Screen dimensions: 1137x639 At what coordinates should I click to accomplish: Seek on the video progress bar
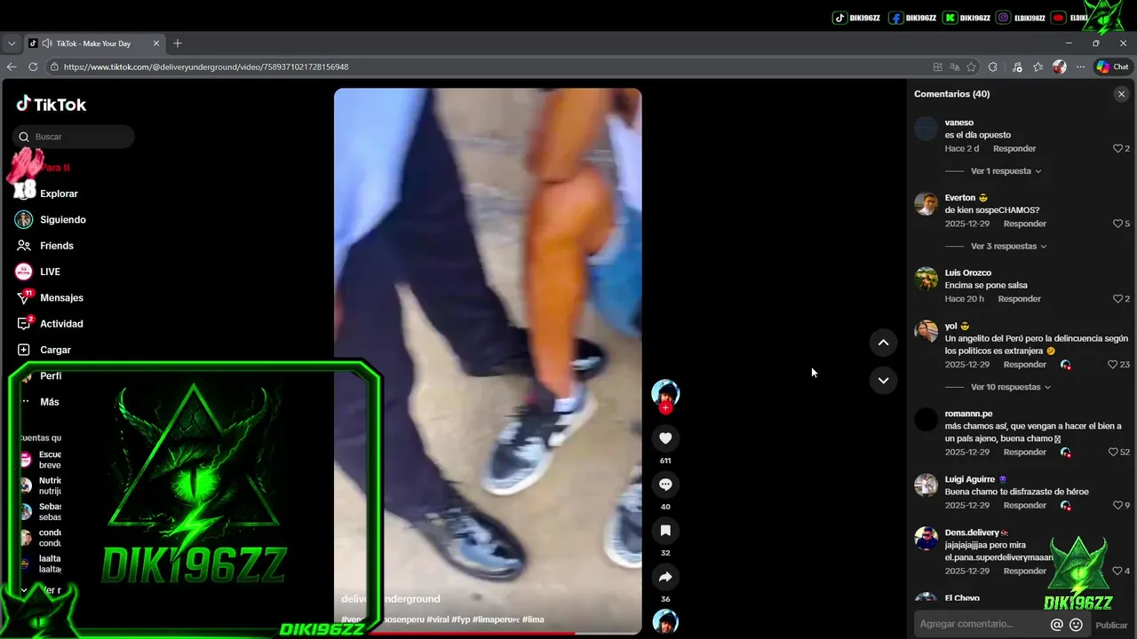point(488,633)
